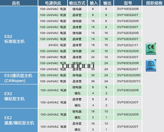Click model DVP40ES200R
Viewport: 164px width, 132px height.
click(128, 51)
